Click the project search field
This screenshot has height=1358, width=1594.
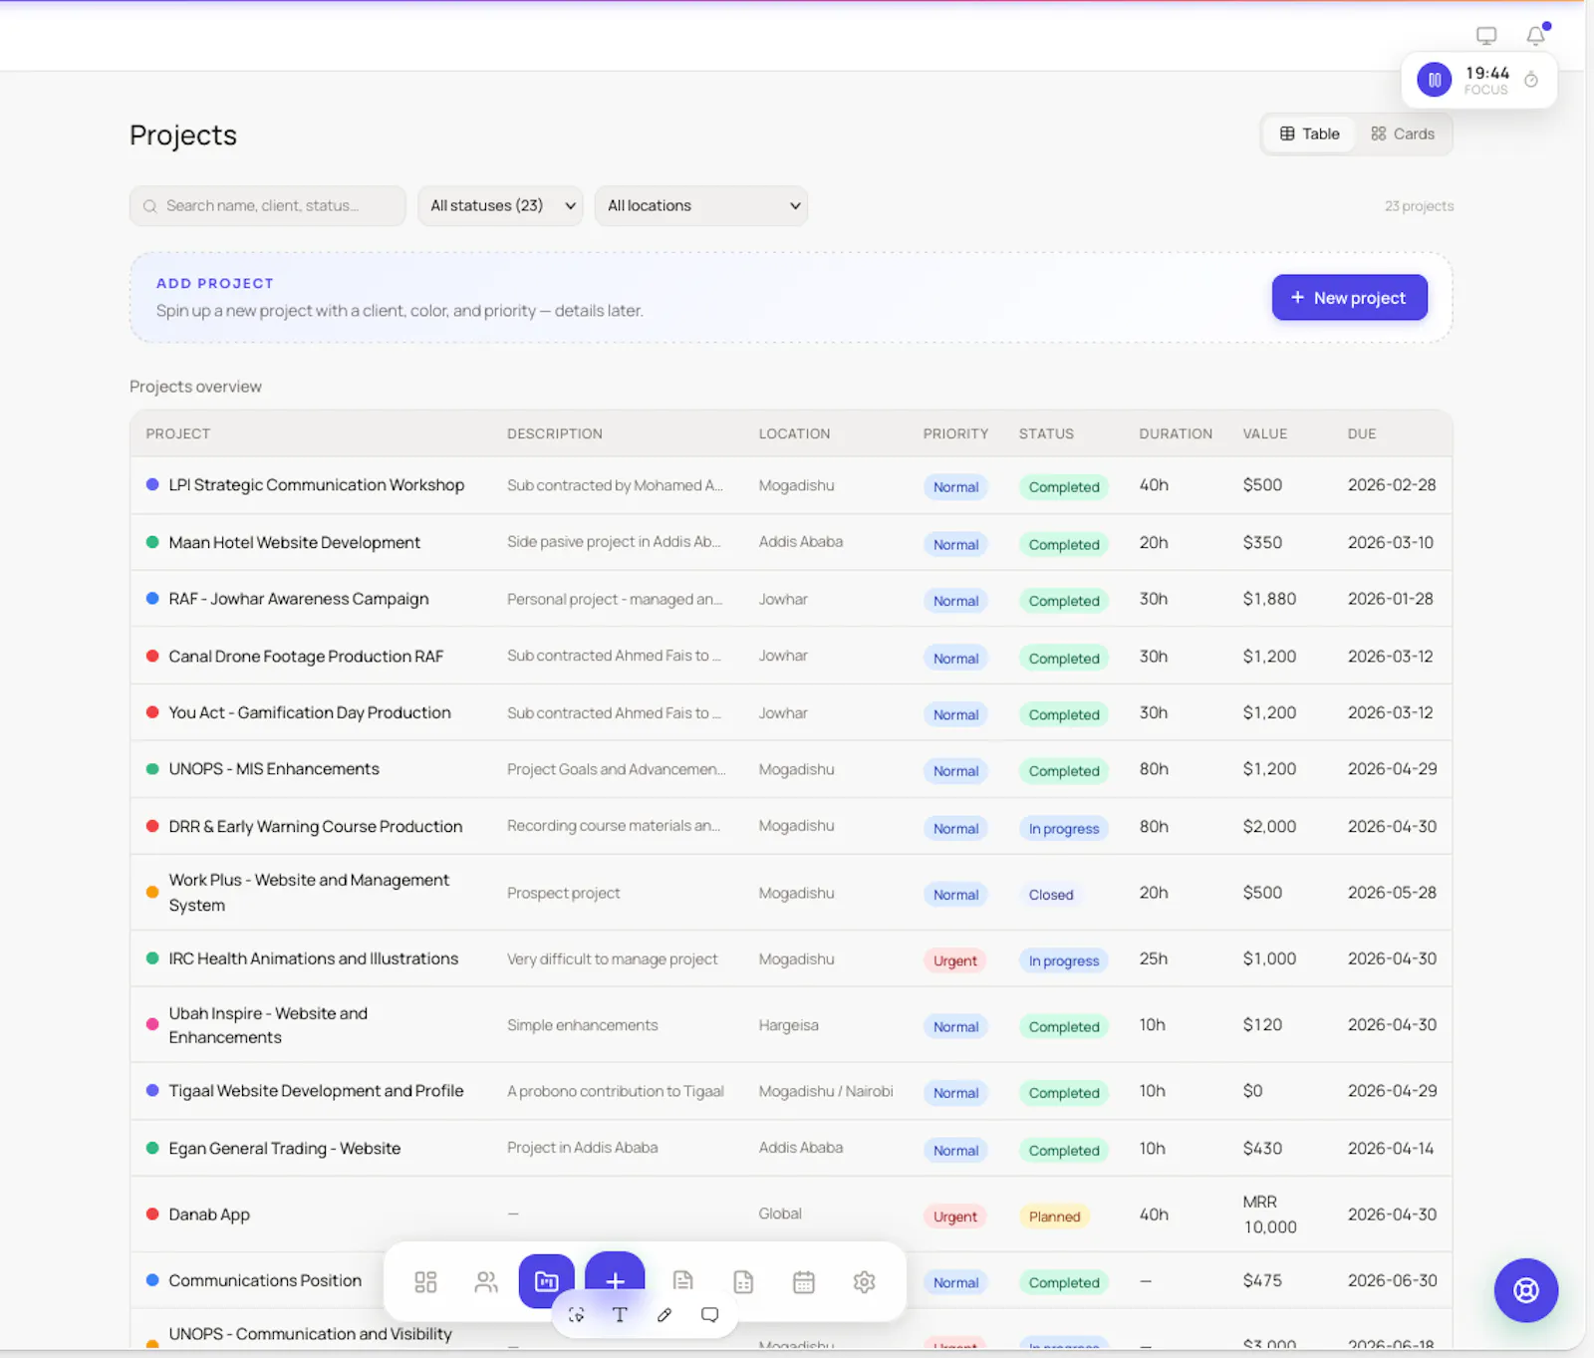tap(267, 205)
